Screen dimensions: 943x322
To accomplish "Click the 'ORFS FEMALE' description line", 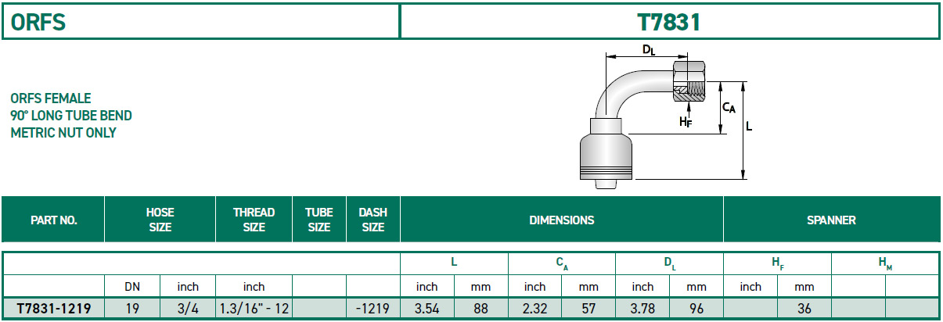I will point(51,98).
